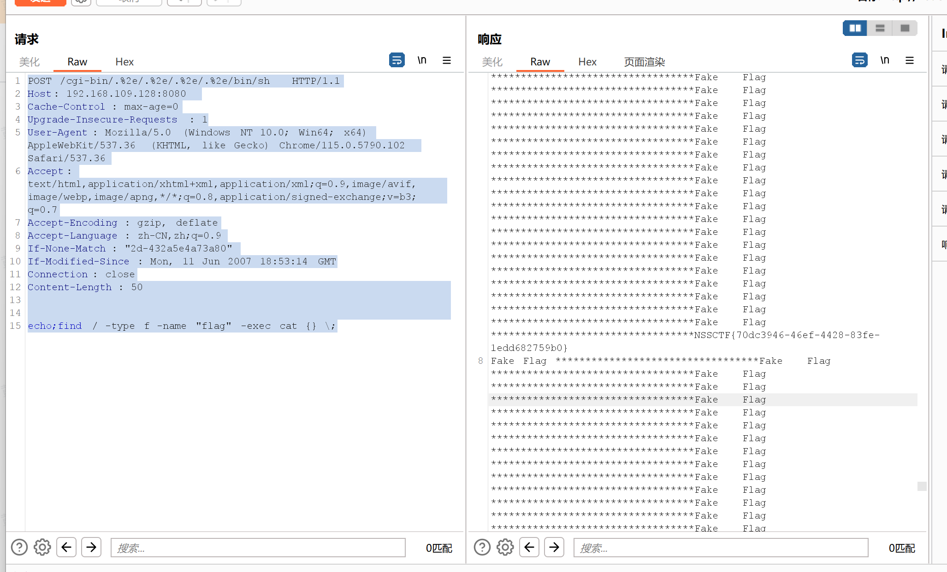Select combined tab layout icon
Screen dimensions: 947x572
click(x=905, y=28)
